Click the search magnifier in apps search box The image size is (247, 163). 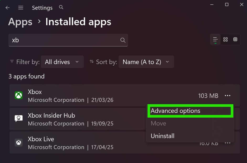coord(123,40)
